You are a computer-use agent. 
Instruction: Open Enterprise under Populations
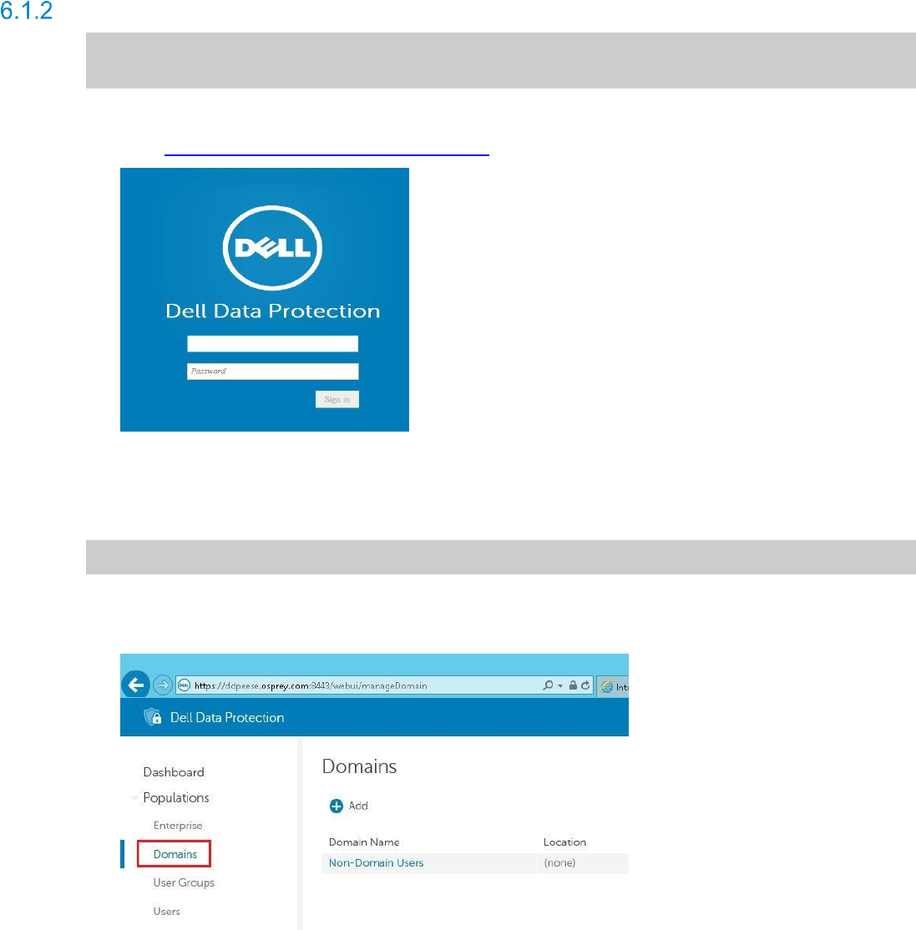click(177, 825)
